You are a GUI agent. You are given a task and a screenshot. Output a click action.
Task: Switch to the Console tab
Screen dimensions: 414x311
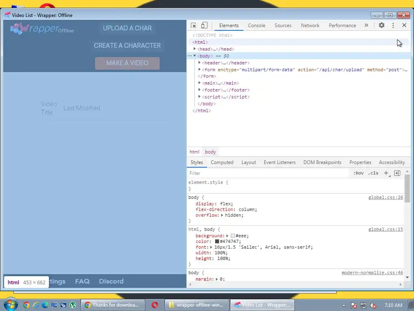(x=256, y=26)
